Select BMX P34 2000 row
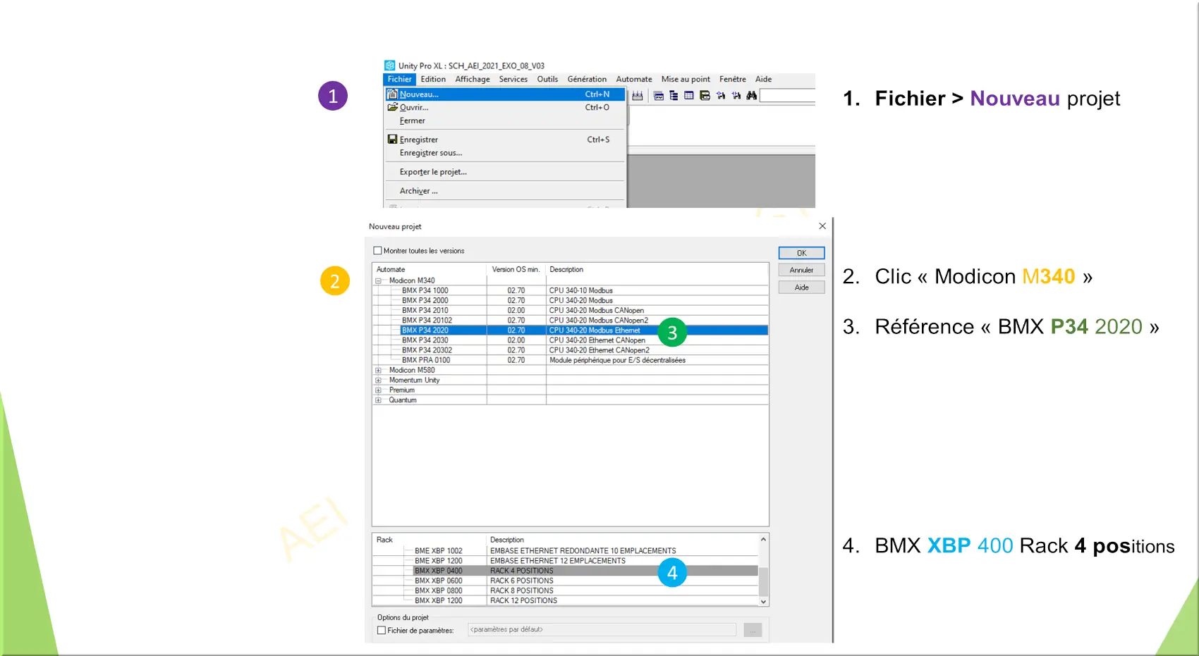The width and height of the screenshot is (1199, 656). [571, 300]
